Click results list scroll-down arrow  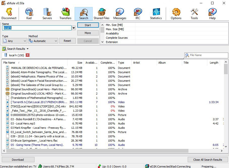(226, 146)
